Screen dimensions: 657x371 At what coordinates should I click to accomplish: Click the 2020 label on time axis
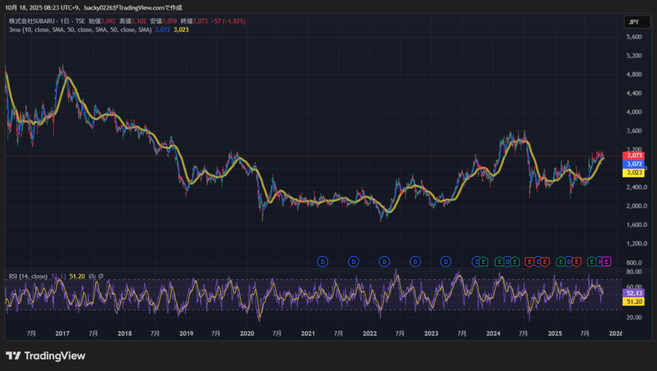click(x=248, y=333)
